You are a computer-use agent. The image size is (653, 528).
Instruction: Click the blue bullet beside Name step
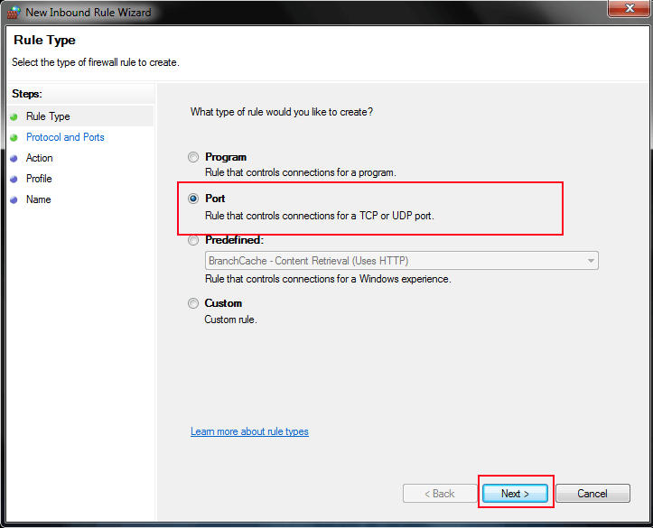[14, 199]
